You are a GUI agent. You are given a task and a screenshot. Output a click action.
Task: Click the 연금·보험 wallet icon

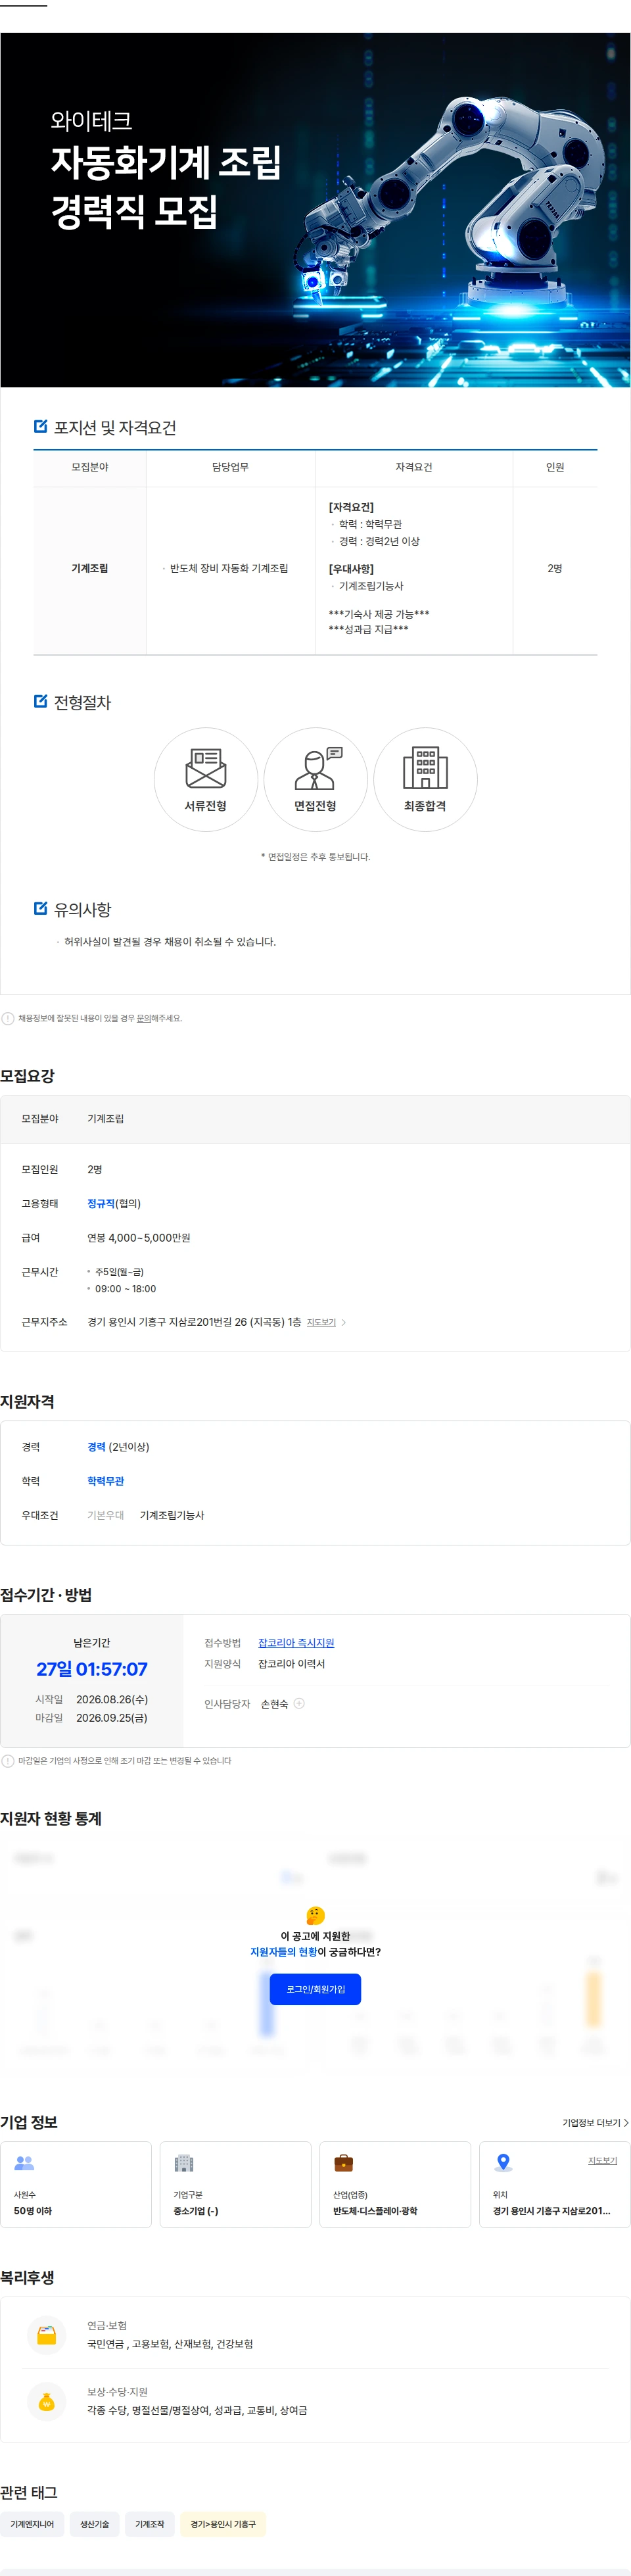46,2335
